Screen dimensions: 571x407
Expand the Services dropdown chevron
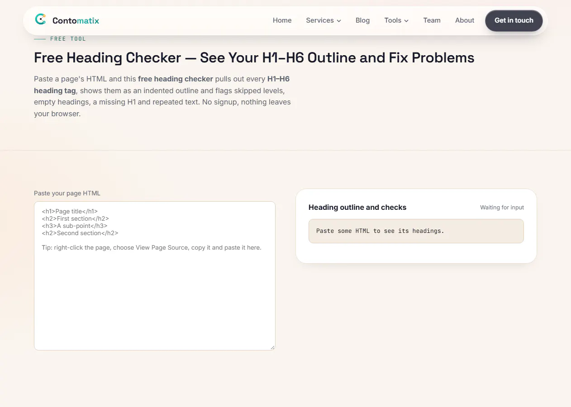(339, 21)
